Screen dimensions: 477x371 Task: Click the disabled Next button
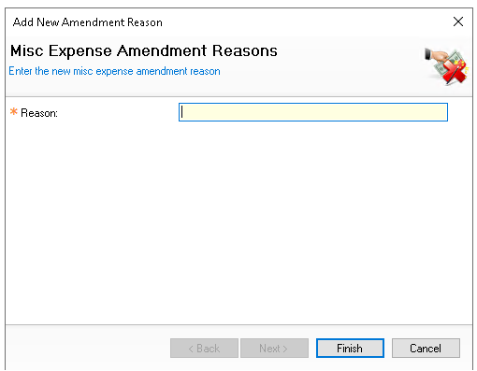click(274, 348)
